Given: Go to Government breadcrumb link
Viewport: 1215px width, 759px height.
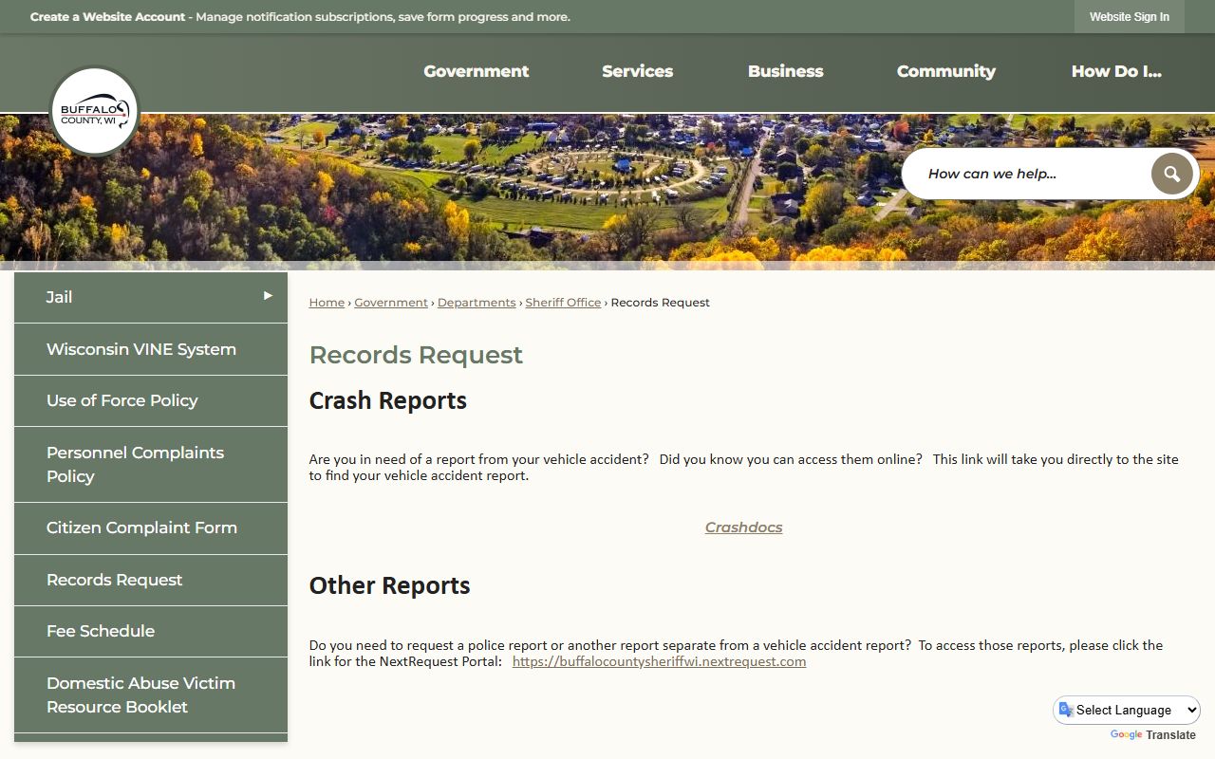Looking at the screenshot, I should pos(391,303).
